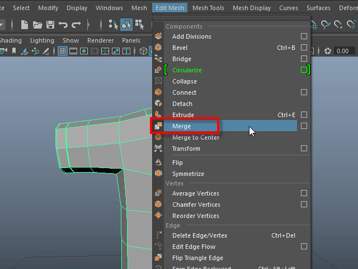Select the Extrude menu entry
The width and height of the screenshot is (358, 269).
[184, 115]
